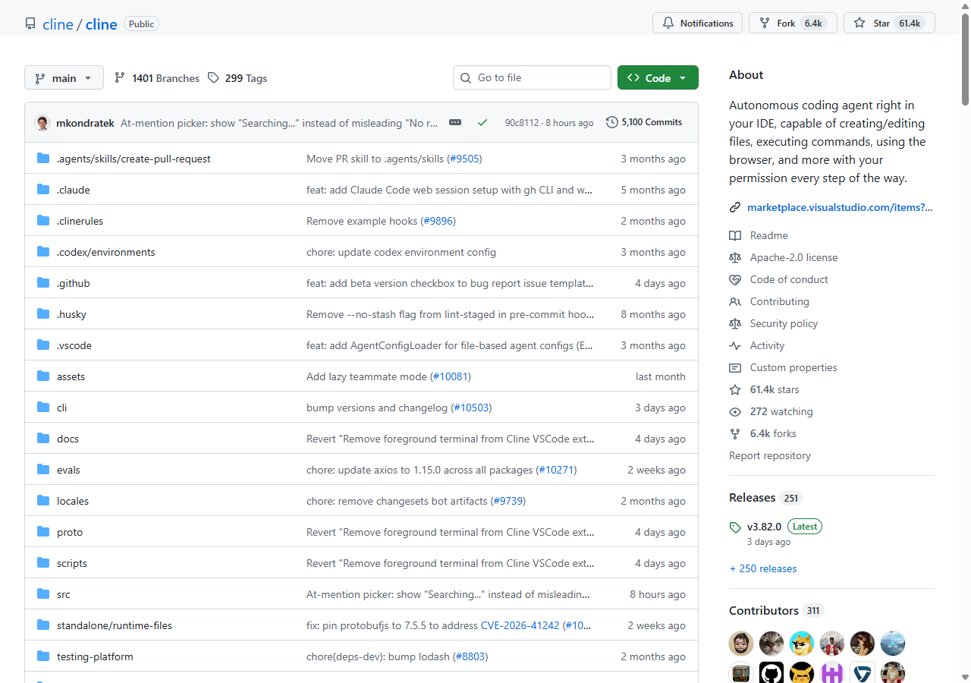Open the .clinerules folder
This screenshot has height=683, width=971.
80,221
